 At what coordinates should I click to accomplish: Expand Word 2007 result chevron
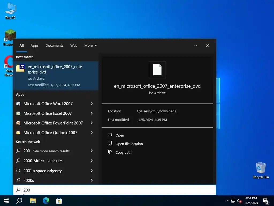click(92, 104)
